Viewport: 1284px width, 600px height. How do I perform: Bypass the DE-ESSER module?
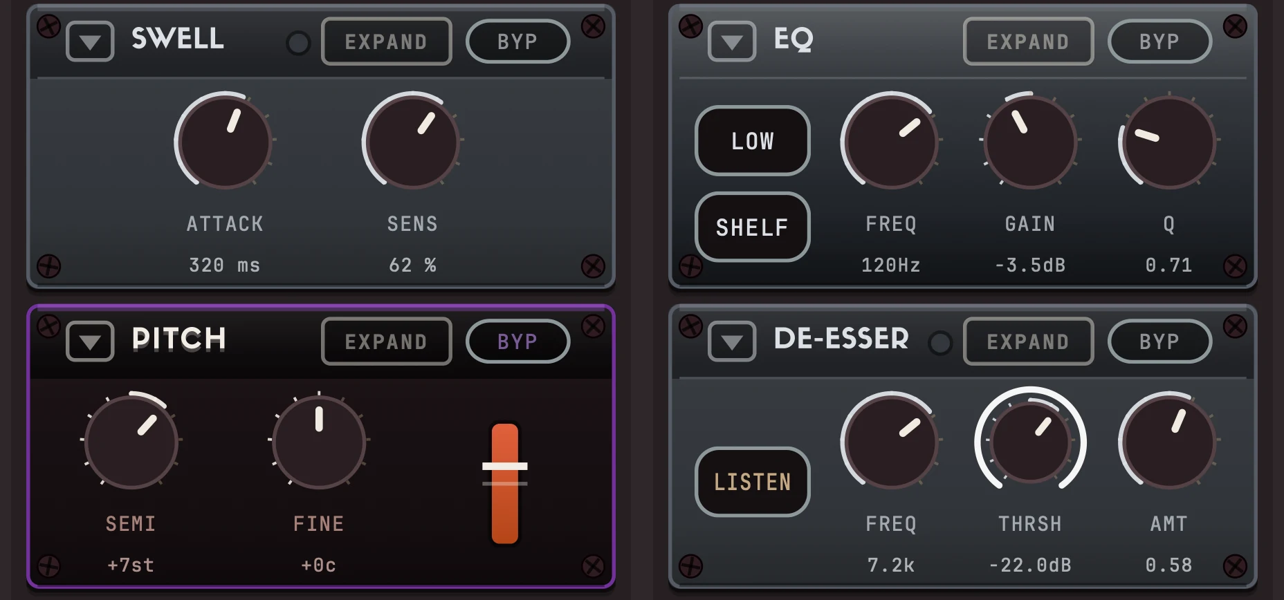point(1160,341)
